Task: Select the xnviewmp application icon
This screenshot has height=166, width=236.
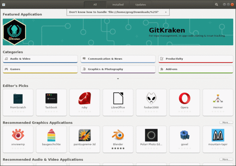Action: [x=18, y=135]
